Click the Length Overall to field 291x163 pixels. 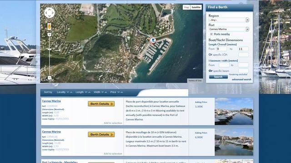coord(243,49)
